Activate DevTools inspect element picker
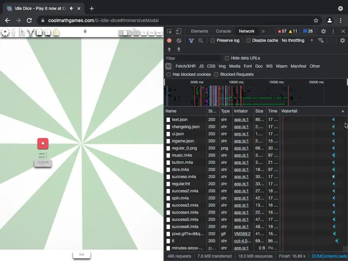 tap(169, 31)
